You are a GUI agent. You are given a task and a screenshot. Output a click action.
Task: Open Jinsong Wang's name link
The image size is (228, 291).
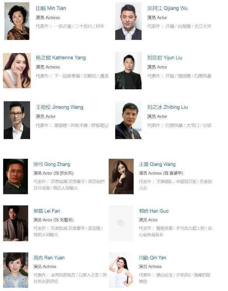click(59, 107)
